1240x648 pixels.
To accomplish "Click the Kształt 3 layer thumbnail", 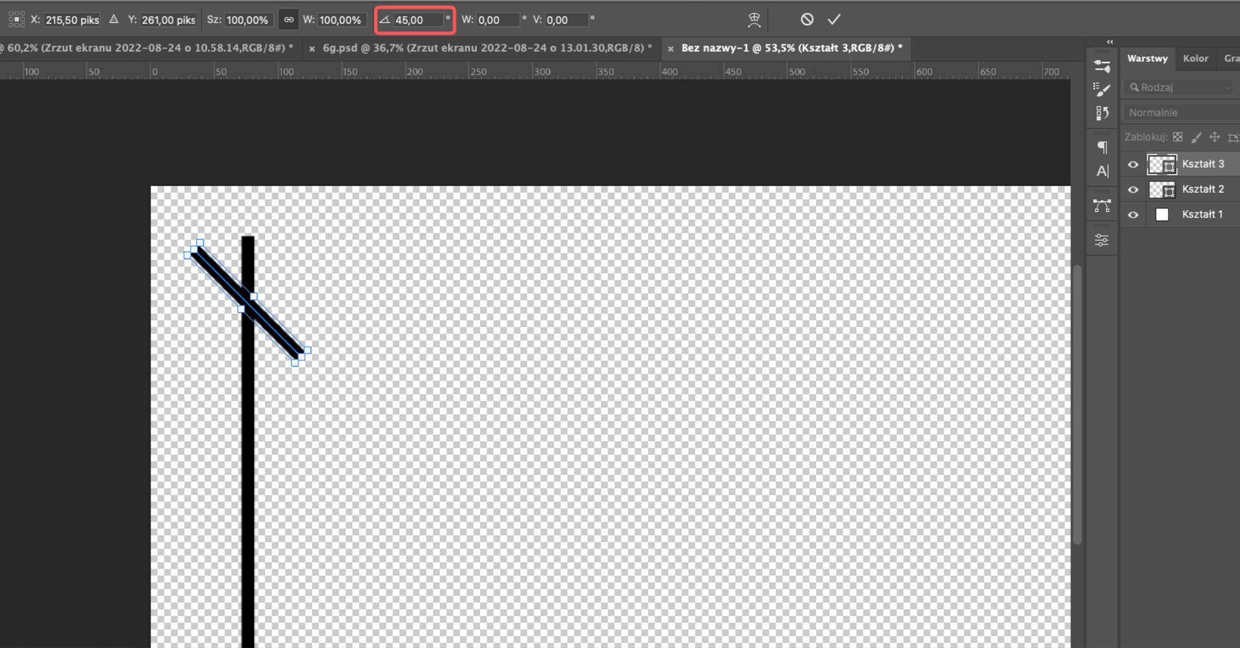I will pos(1162,165).
